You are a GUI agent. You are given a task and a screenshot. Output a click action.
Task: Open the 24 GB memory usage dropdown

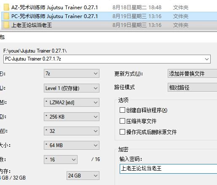click(x=83, y=175)
